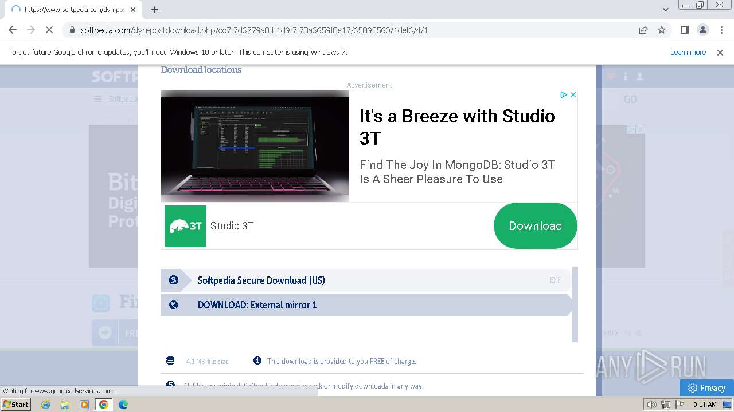Choose DOWNLOAD: External mirror 1
734x412 pixels.
[366, 305]
